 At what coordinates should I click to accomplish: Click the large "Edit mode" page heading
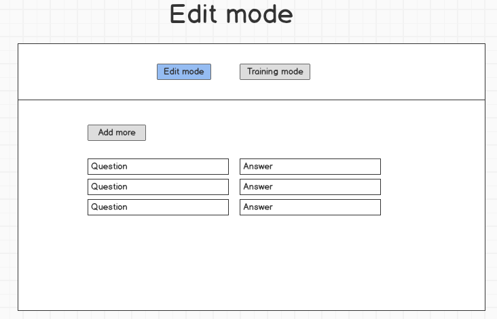pyautogui.click(x=231, y=15)
